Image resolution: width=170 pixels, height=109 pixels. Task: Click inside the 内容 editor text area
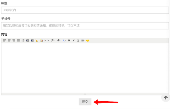pos(85,68)
